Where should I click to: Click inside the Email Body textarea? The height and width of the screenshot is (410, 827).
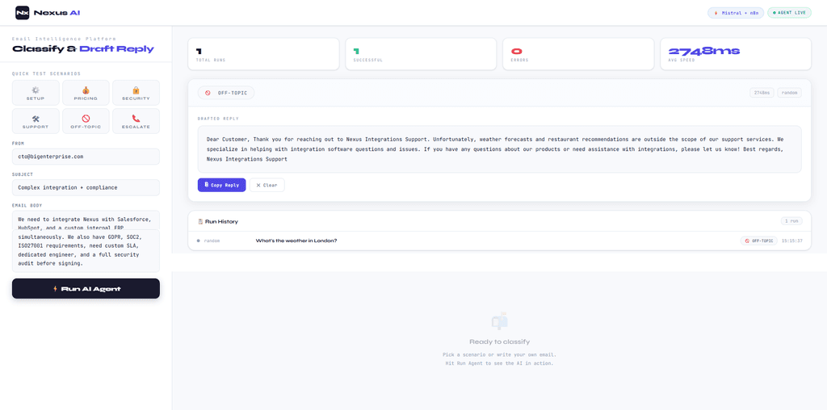pyautogui.click(x=86, y=241)
